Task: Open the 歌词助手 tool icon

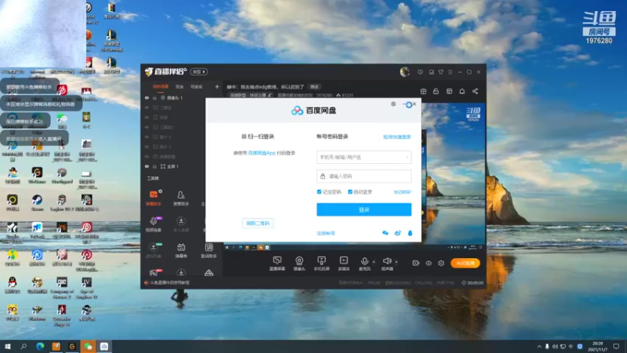Action: 208,250
